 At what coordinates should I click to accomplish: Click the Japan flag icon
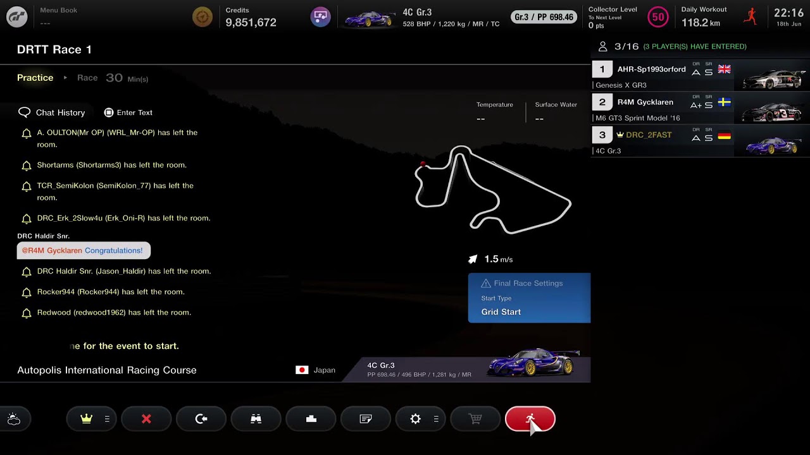coord(302,370)
